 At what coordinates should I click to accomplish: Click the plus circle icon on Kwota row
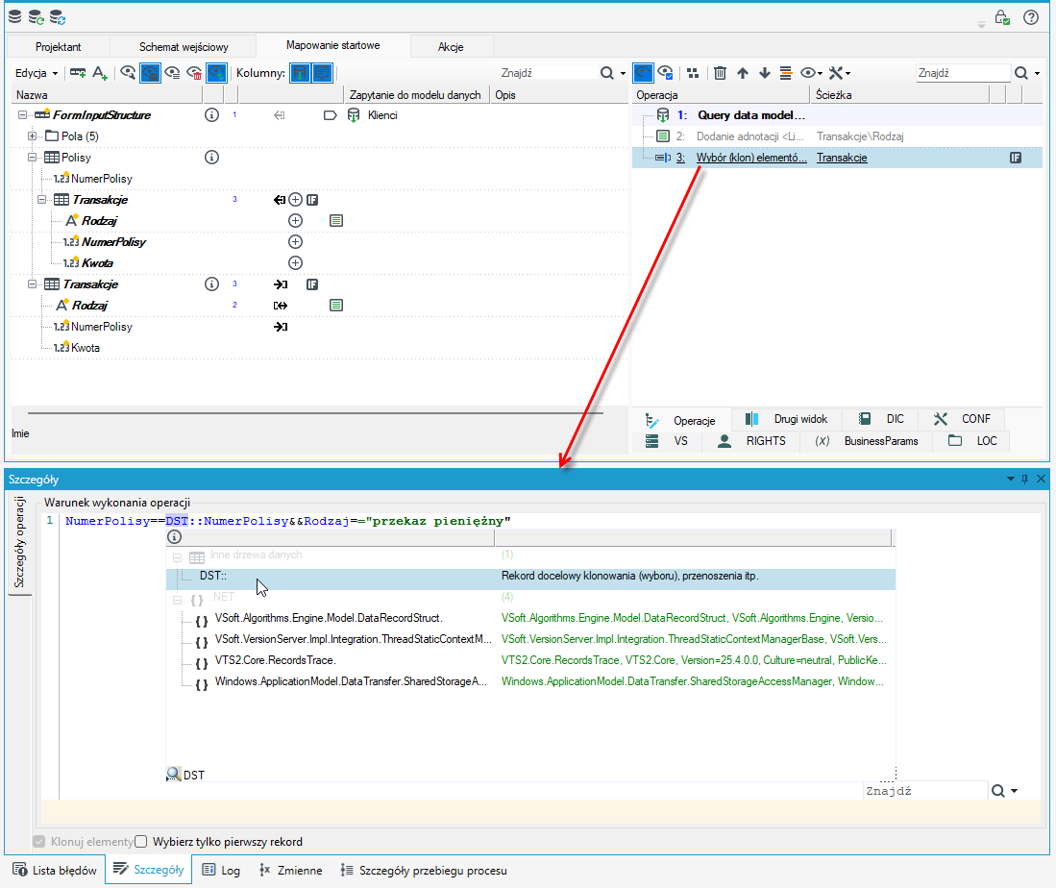(x=295, y=262)
